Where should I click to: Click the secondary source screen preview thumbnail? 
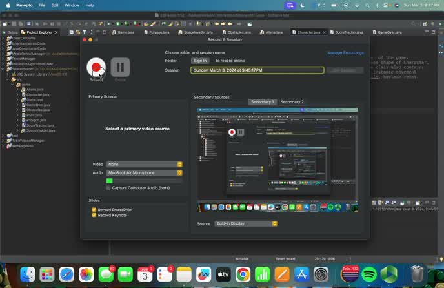pos(277,160)
